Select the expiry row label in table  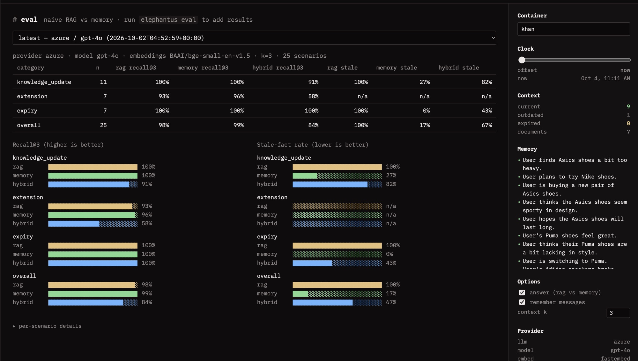click(x=27, y=111)
